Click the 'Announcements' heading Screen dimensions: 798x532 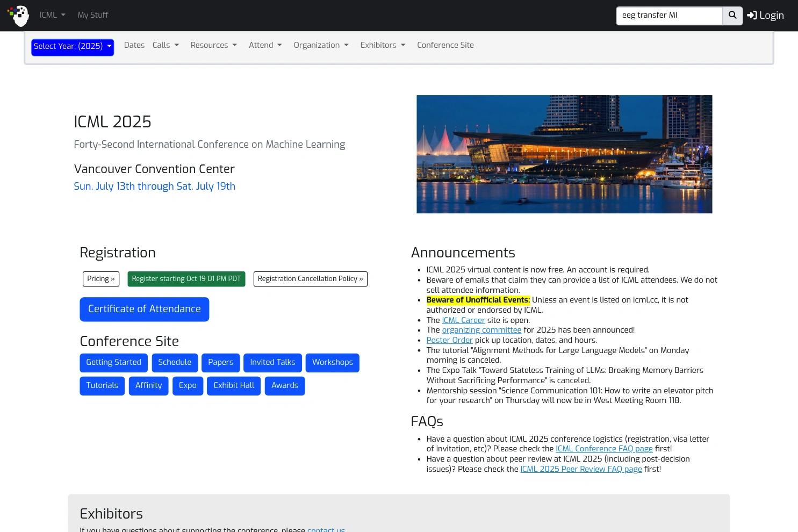coord(463,253)
